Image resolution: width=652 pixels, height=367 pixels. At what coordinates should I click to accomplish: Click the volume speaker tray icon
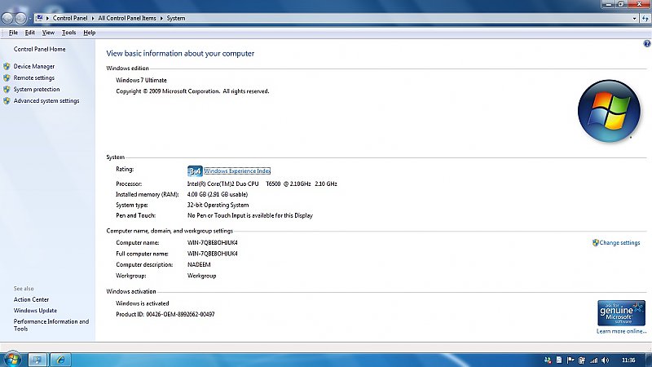[x=606, y=360]
